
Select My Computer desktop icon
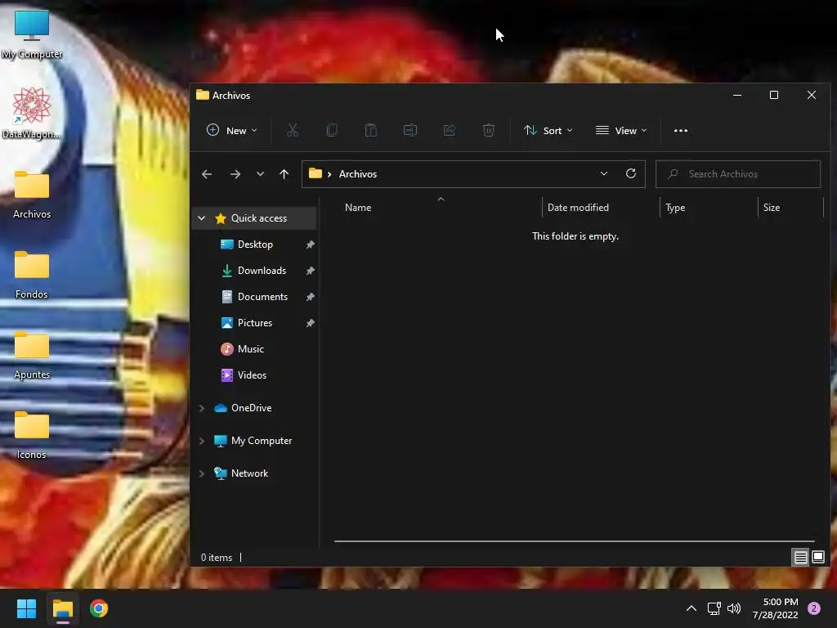pos(32,34)
